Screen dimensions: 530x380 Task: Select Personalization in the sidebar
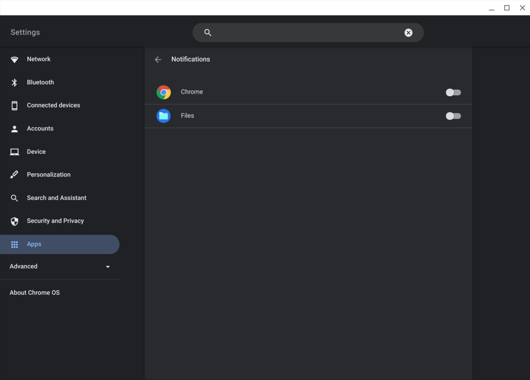[x=60, y=175]
